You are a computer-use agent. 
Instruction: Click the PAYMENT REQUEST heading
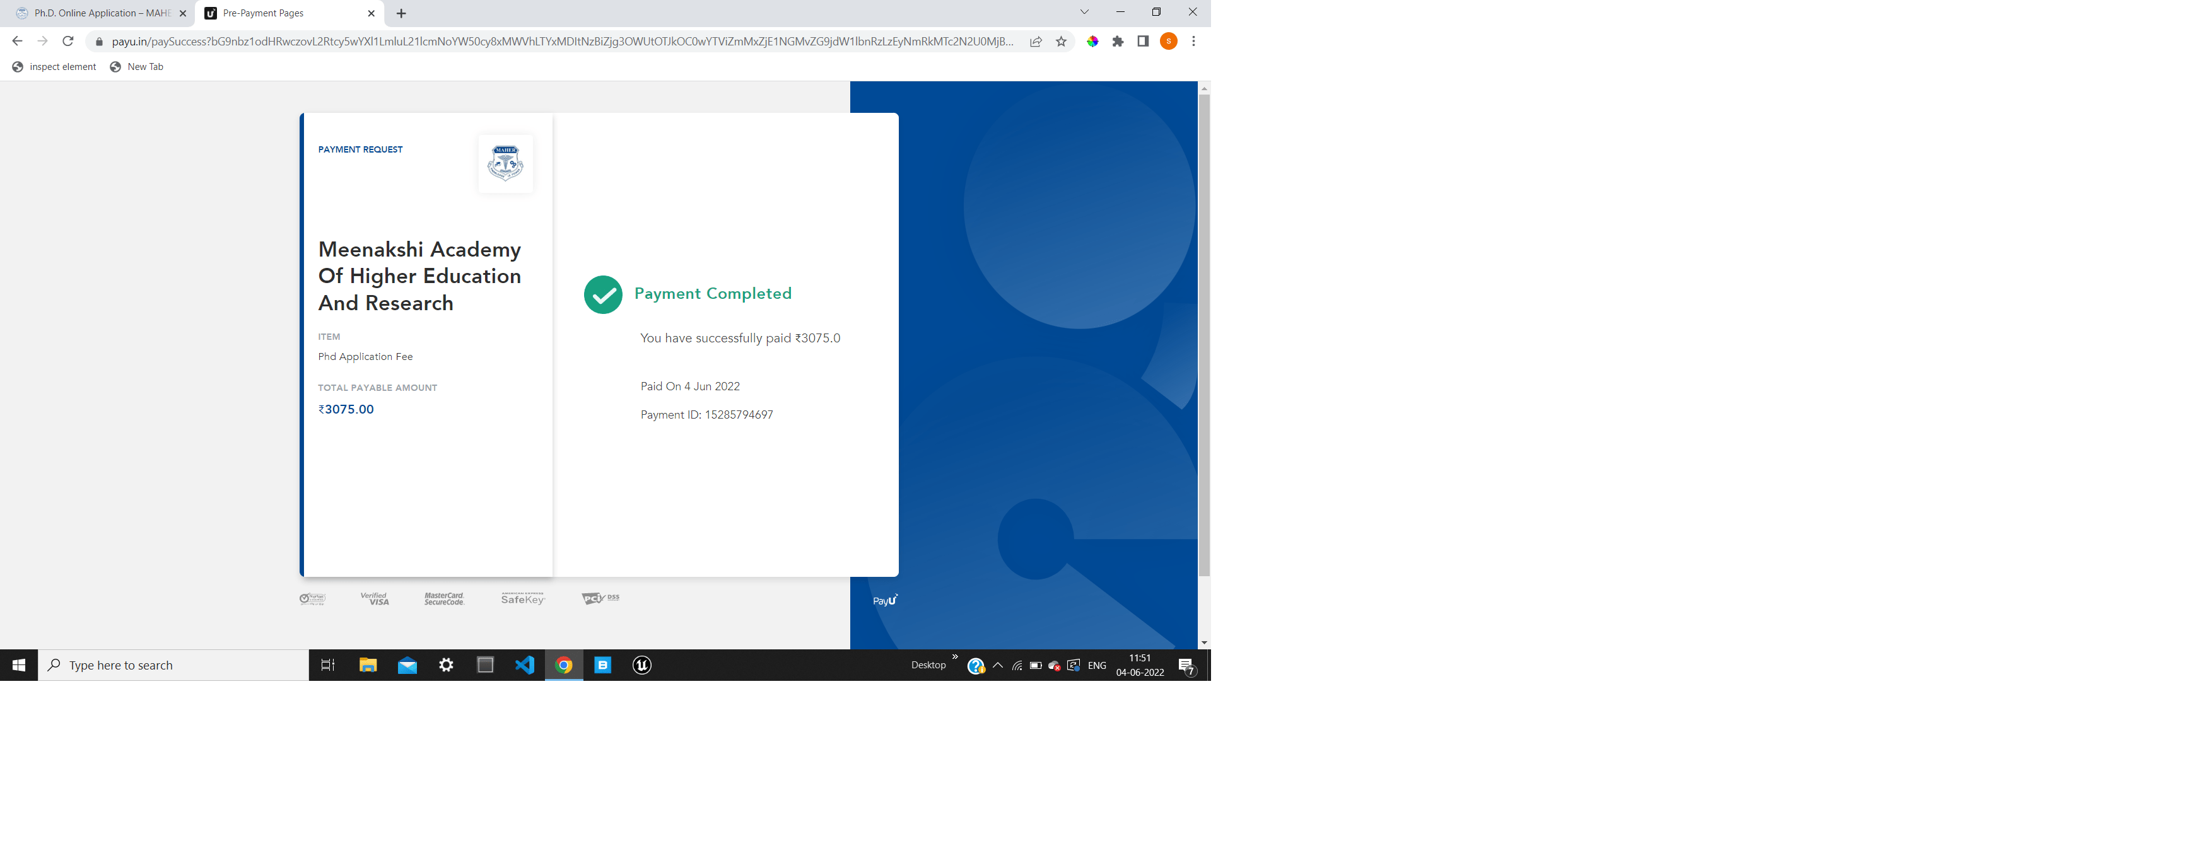[x=360, y=150]
